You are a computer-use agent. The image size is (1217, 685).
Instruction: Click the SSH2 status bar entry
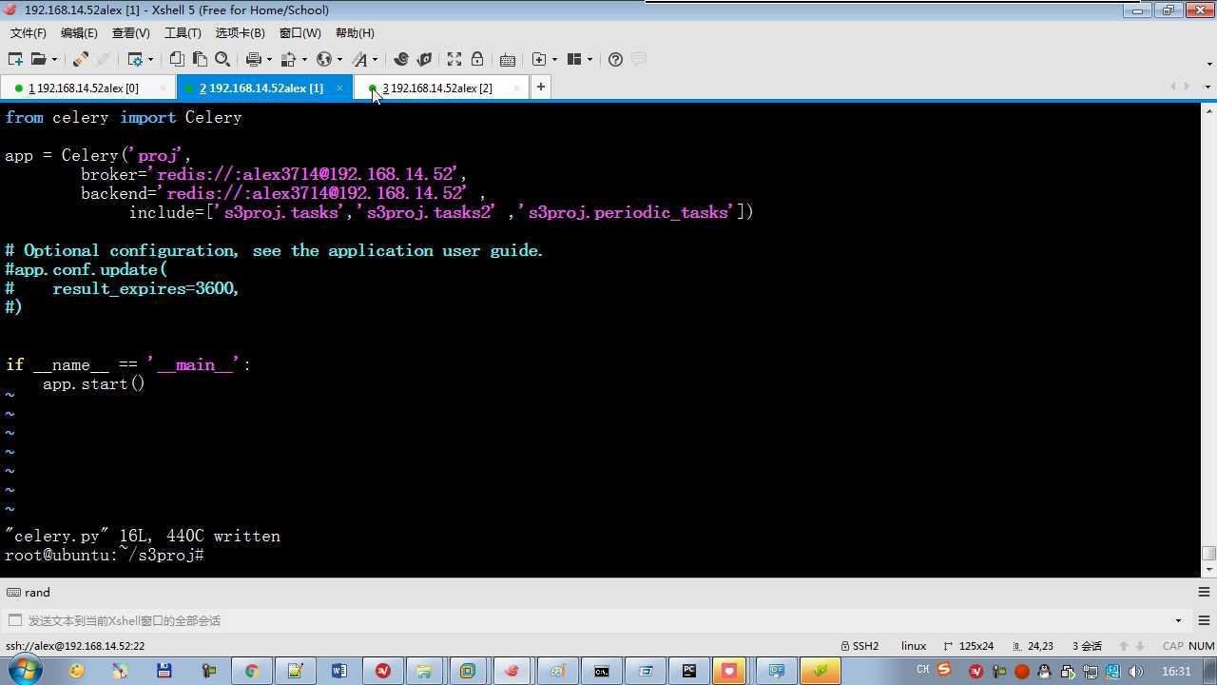point(860,646)
